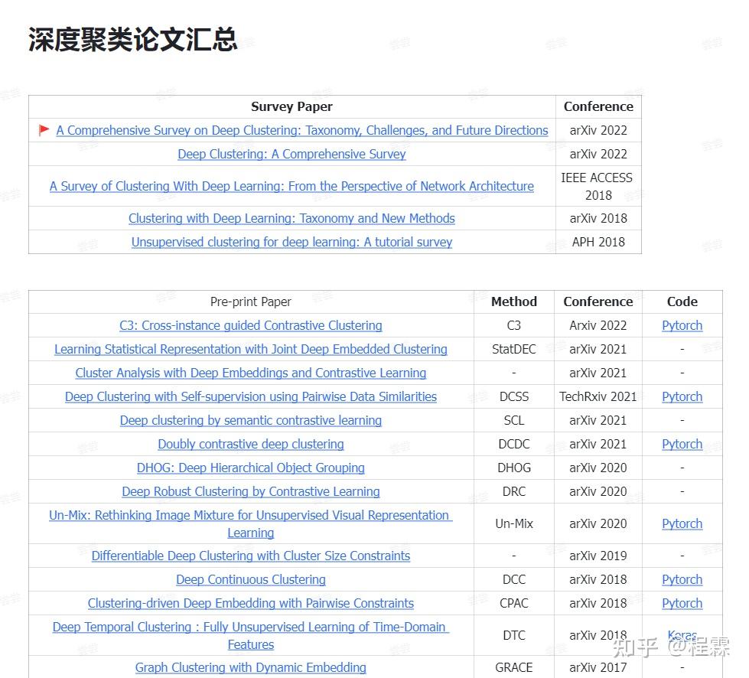Viewport: 749px width, 678px height.
Task: Select the C3 method cell
Action: click(x=514, y=326)
